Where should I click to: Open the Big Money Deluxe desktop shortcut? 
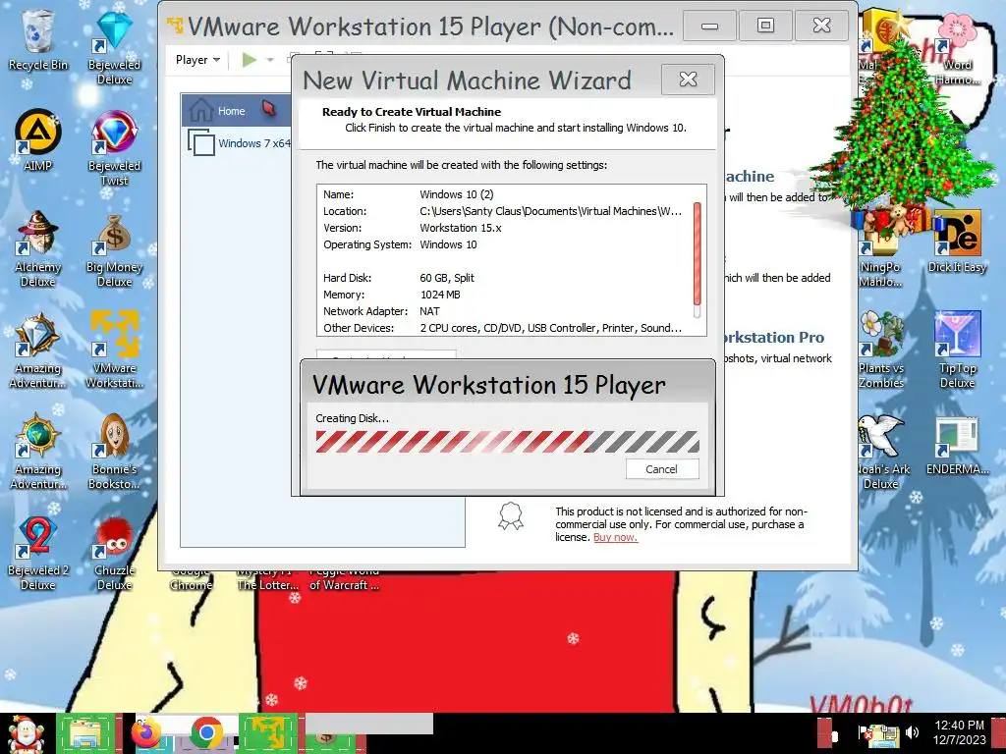click(114, 248)
